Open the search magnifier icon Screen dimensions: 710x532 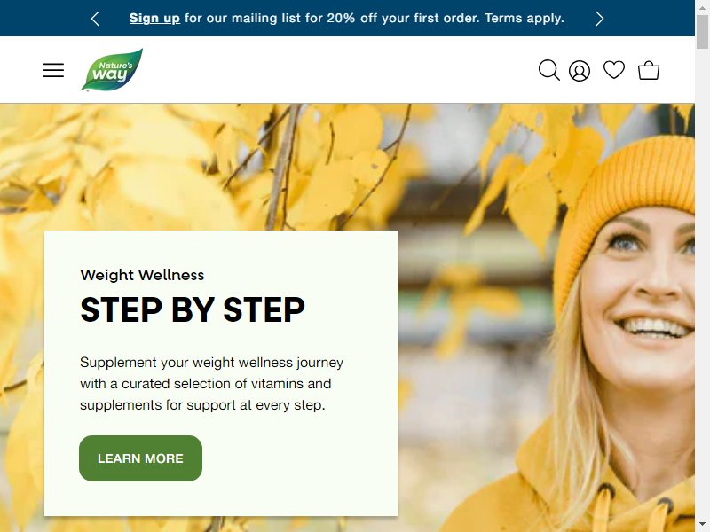click(x=548, y=70)
